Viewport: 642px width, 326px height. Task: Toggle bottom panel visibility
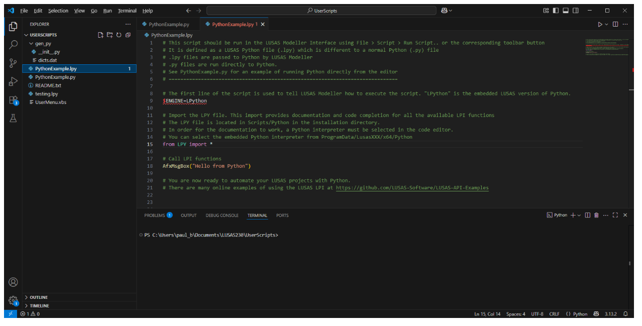coord(566,11)
